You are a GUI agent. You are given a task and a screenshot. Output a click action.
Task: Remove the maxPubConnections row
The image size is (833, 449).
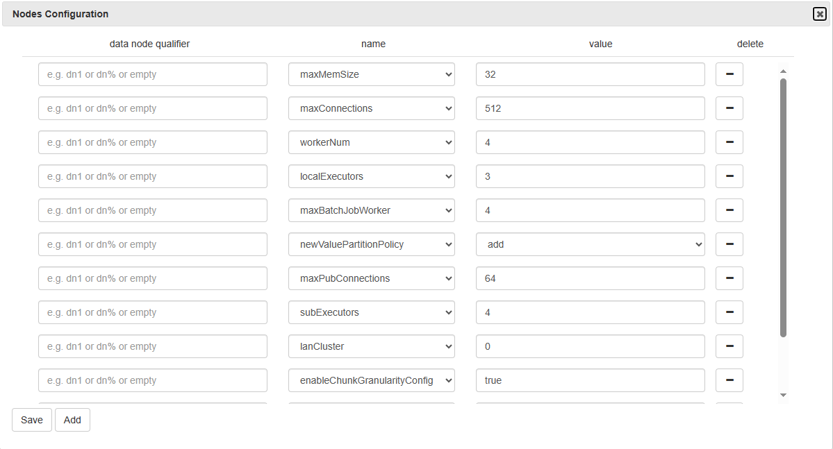729,278
